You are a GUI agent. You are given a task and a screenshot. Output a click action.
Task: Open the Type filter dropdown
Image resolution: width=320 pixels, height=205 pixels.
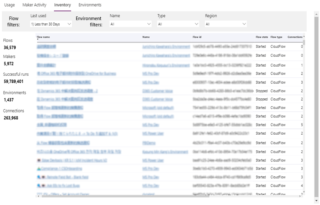point(178,24)
